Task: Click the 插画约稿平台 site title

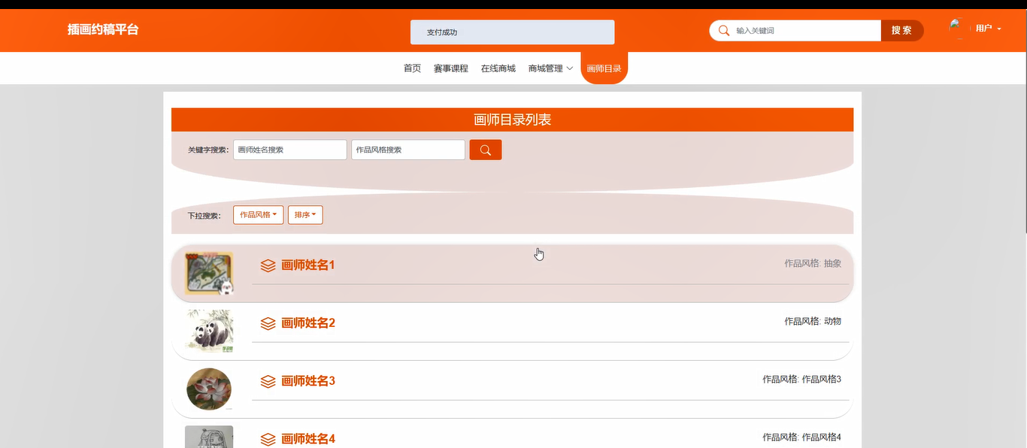Action: (103, 30)
